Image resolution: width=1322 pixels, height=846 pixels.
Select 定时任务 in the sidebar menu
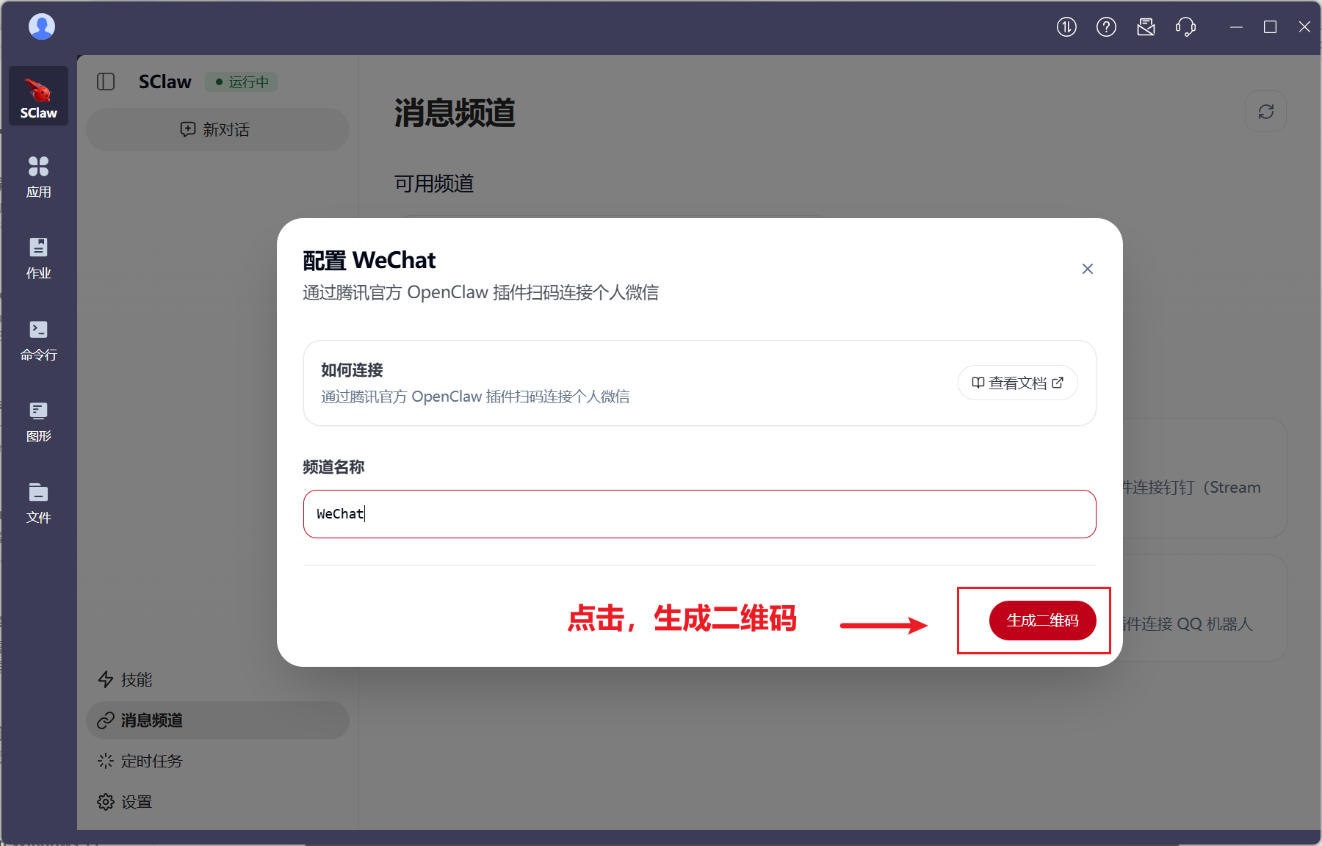pos(151,761)
